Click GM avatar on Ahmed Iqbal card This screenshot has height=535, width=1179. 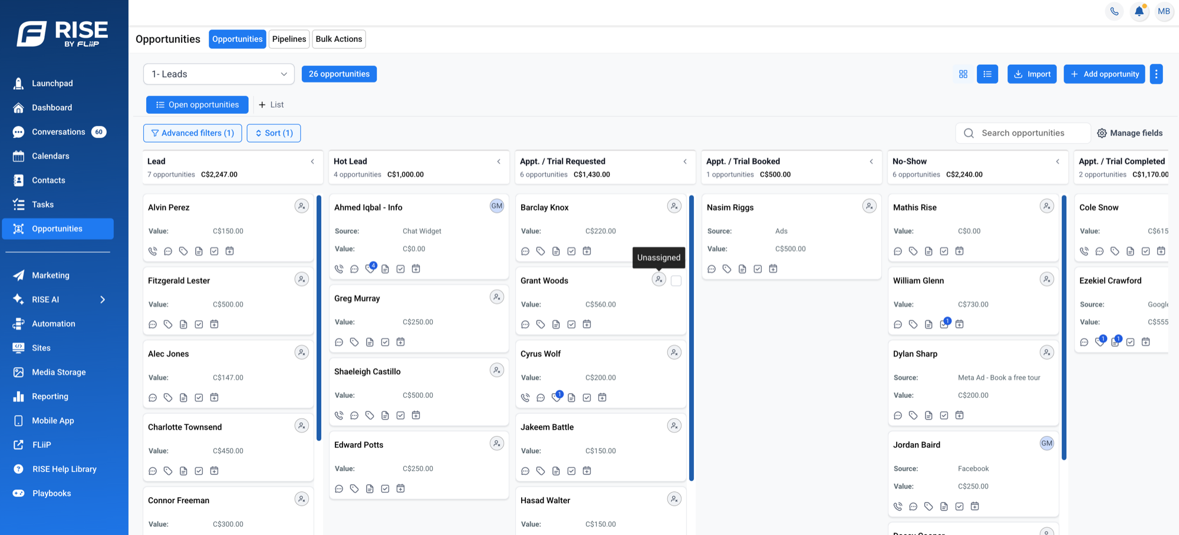(x=497, y=206)
